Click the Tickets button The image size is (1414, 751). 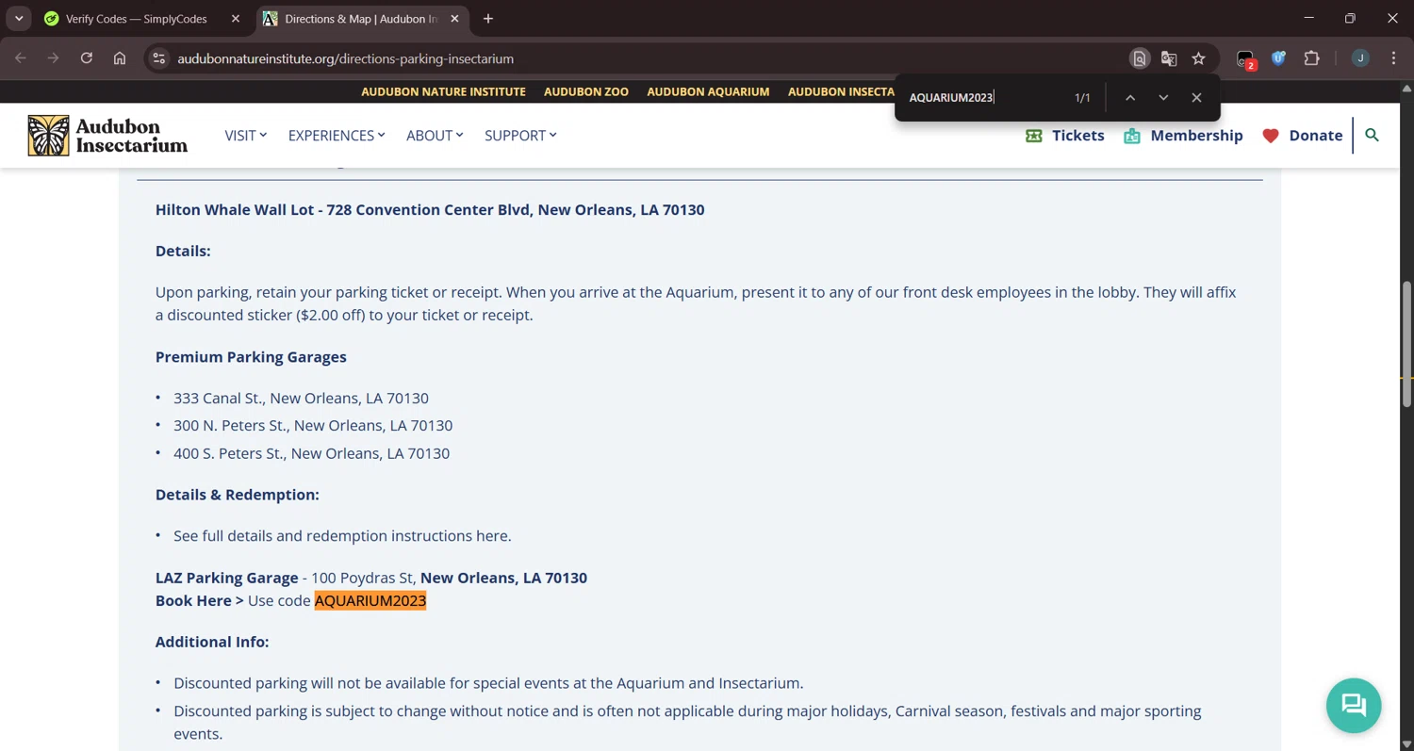pyautogui.click(x=1064, y=136)
